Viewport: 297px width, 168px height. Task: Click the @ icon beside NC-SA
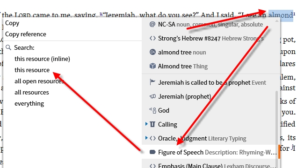(152, 24)
